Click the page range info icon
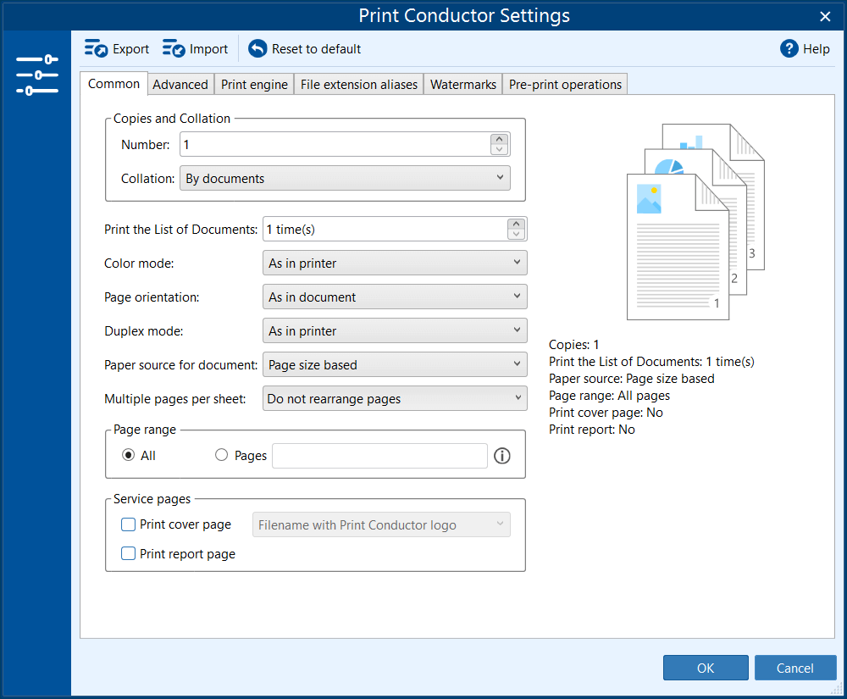Viewport: 847px width, 699px height. point(502,456)
